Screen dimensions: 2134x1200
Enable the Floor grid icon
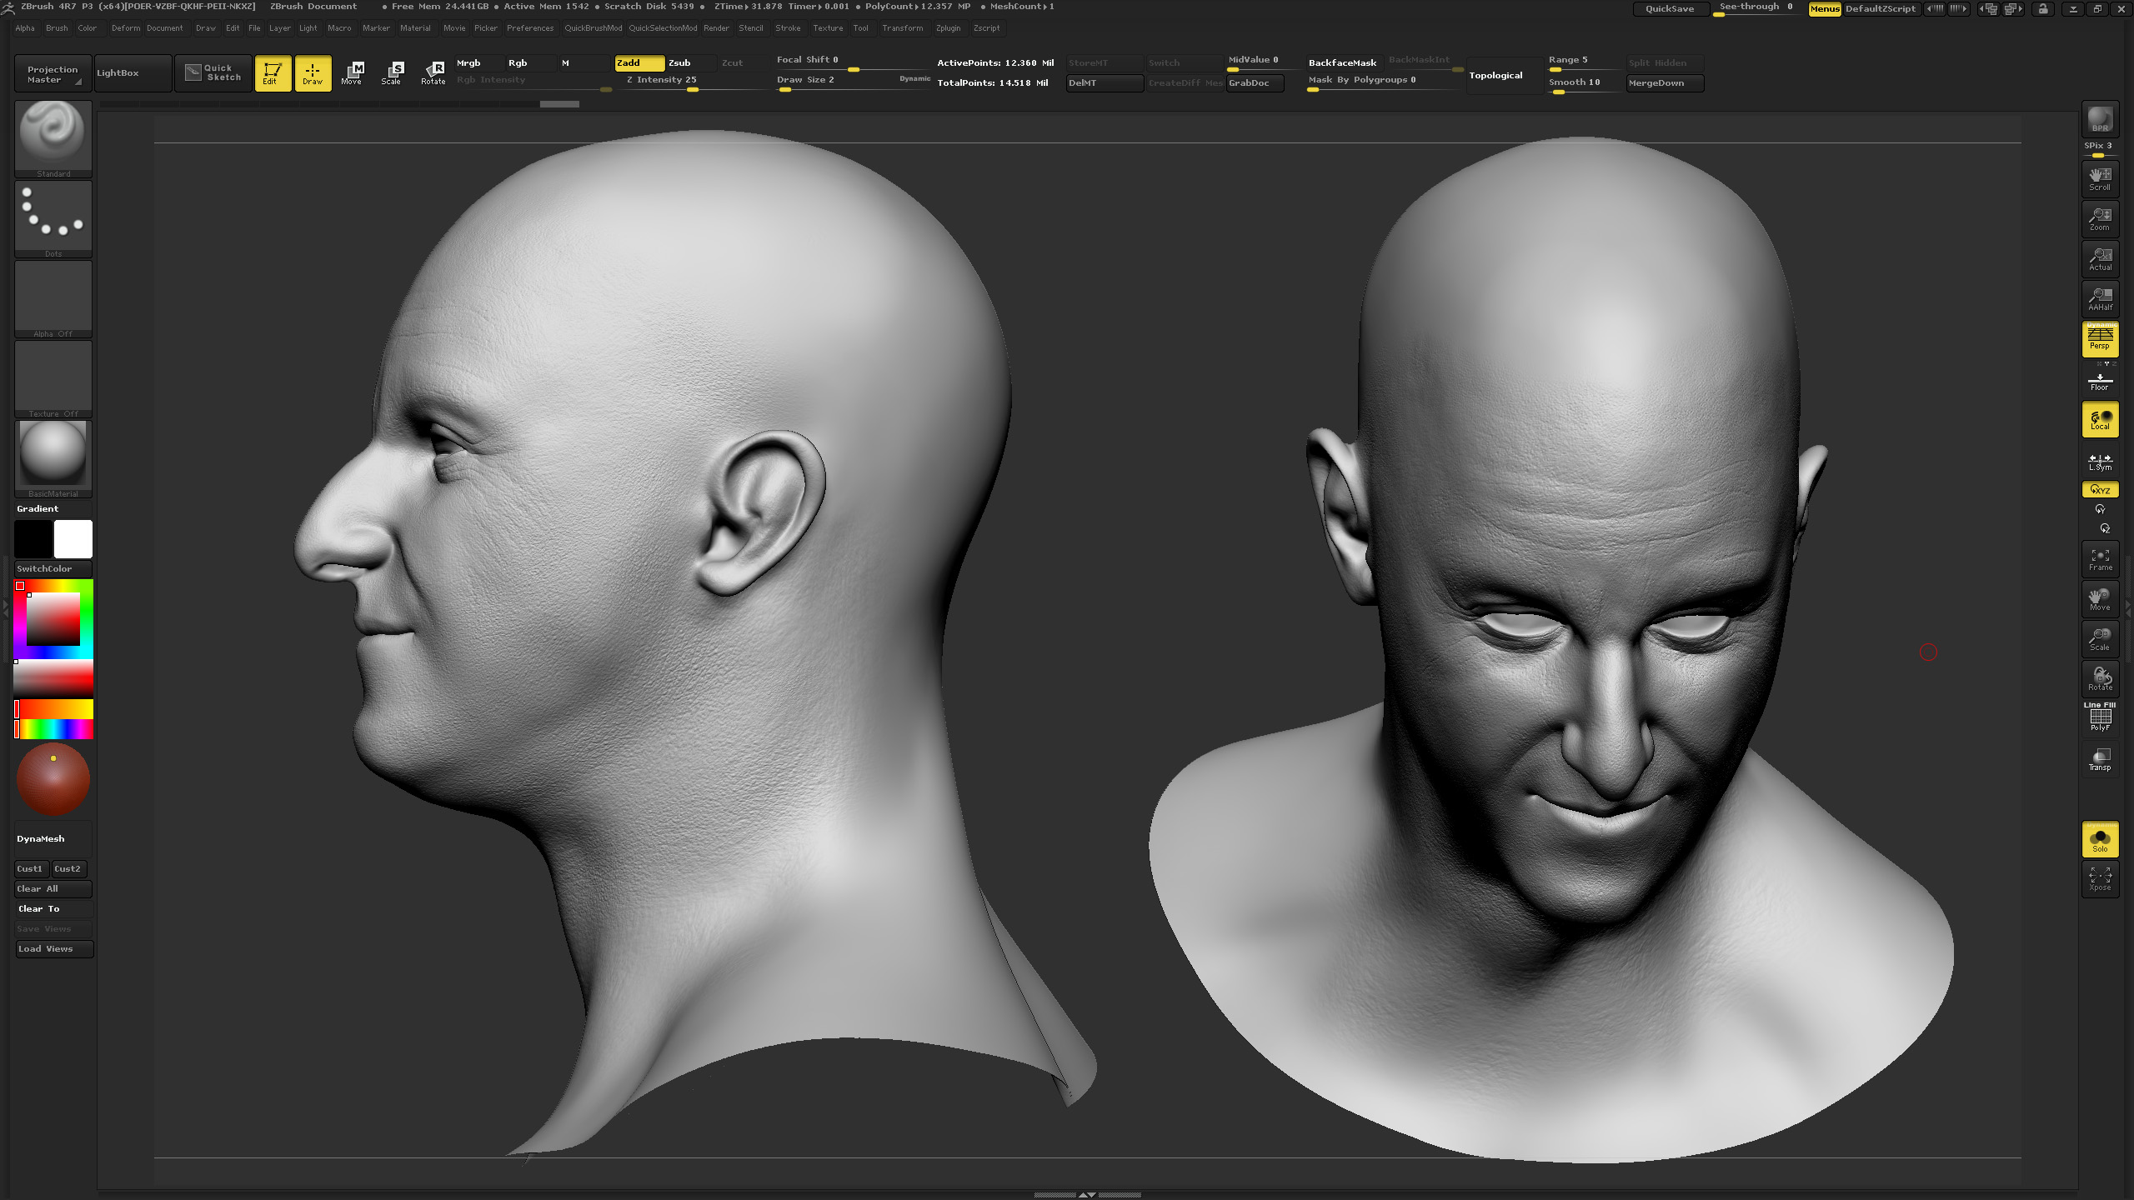tap(2100, 382)
